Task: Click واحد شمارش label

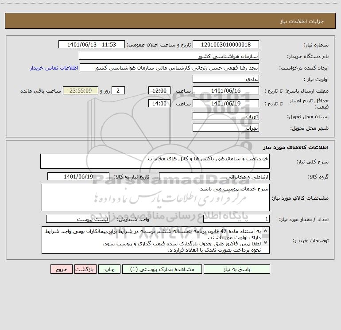Action: pos(133,220)
